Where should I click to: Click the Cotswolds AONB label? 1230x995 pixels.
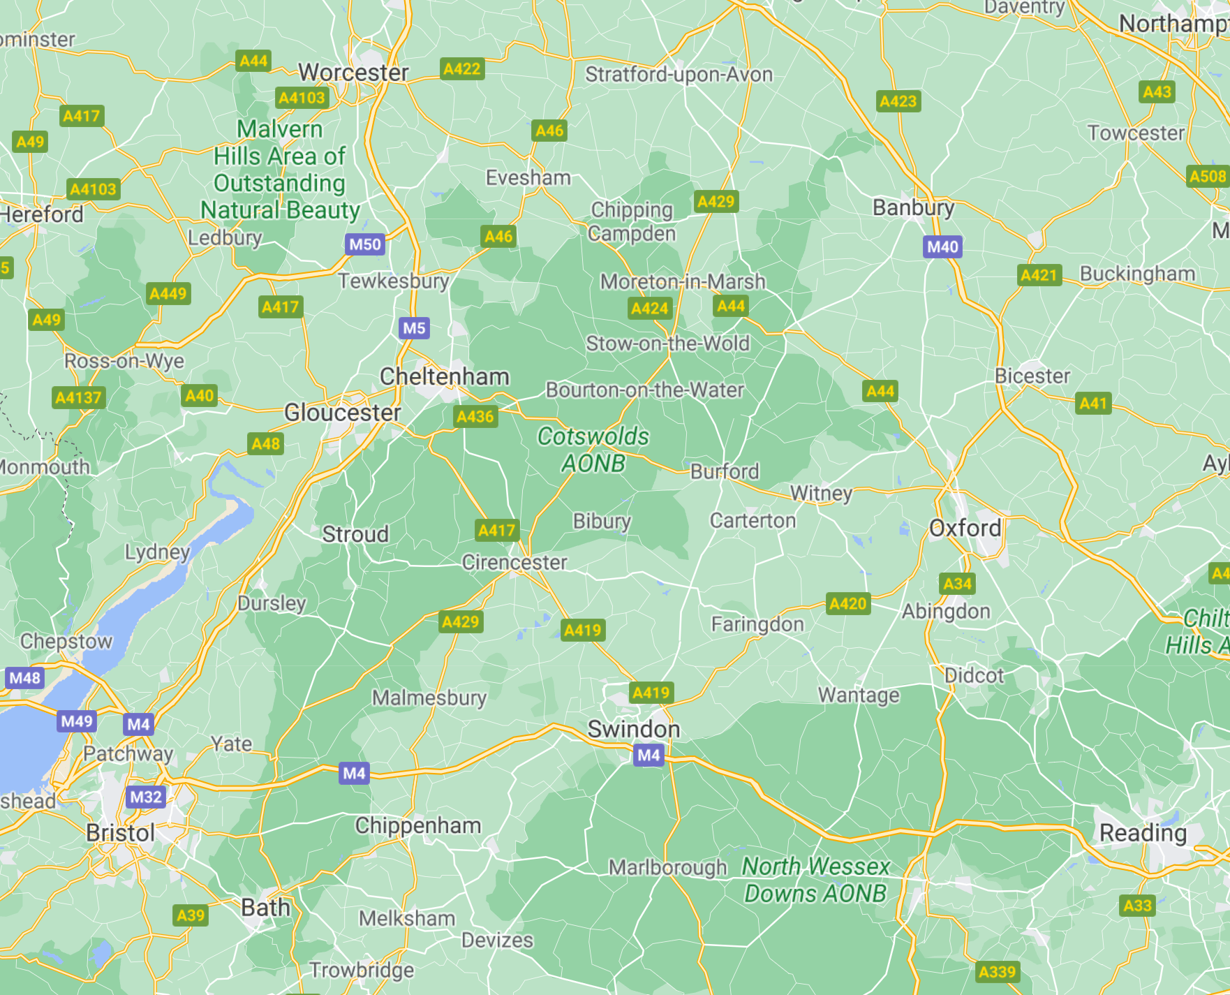pyautogui.click(x=593, y=450)
